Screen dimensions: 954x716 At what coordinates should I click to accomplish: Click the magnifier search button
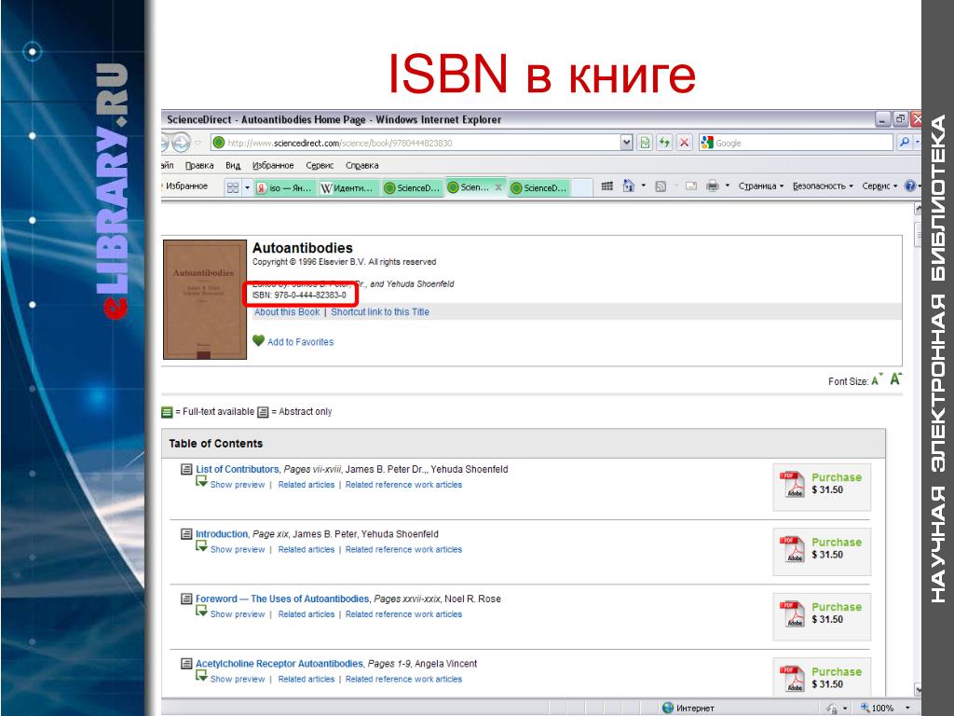(x=904, y=143)
